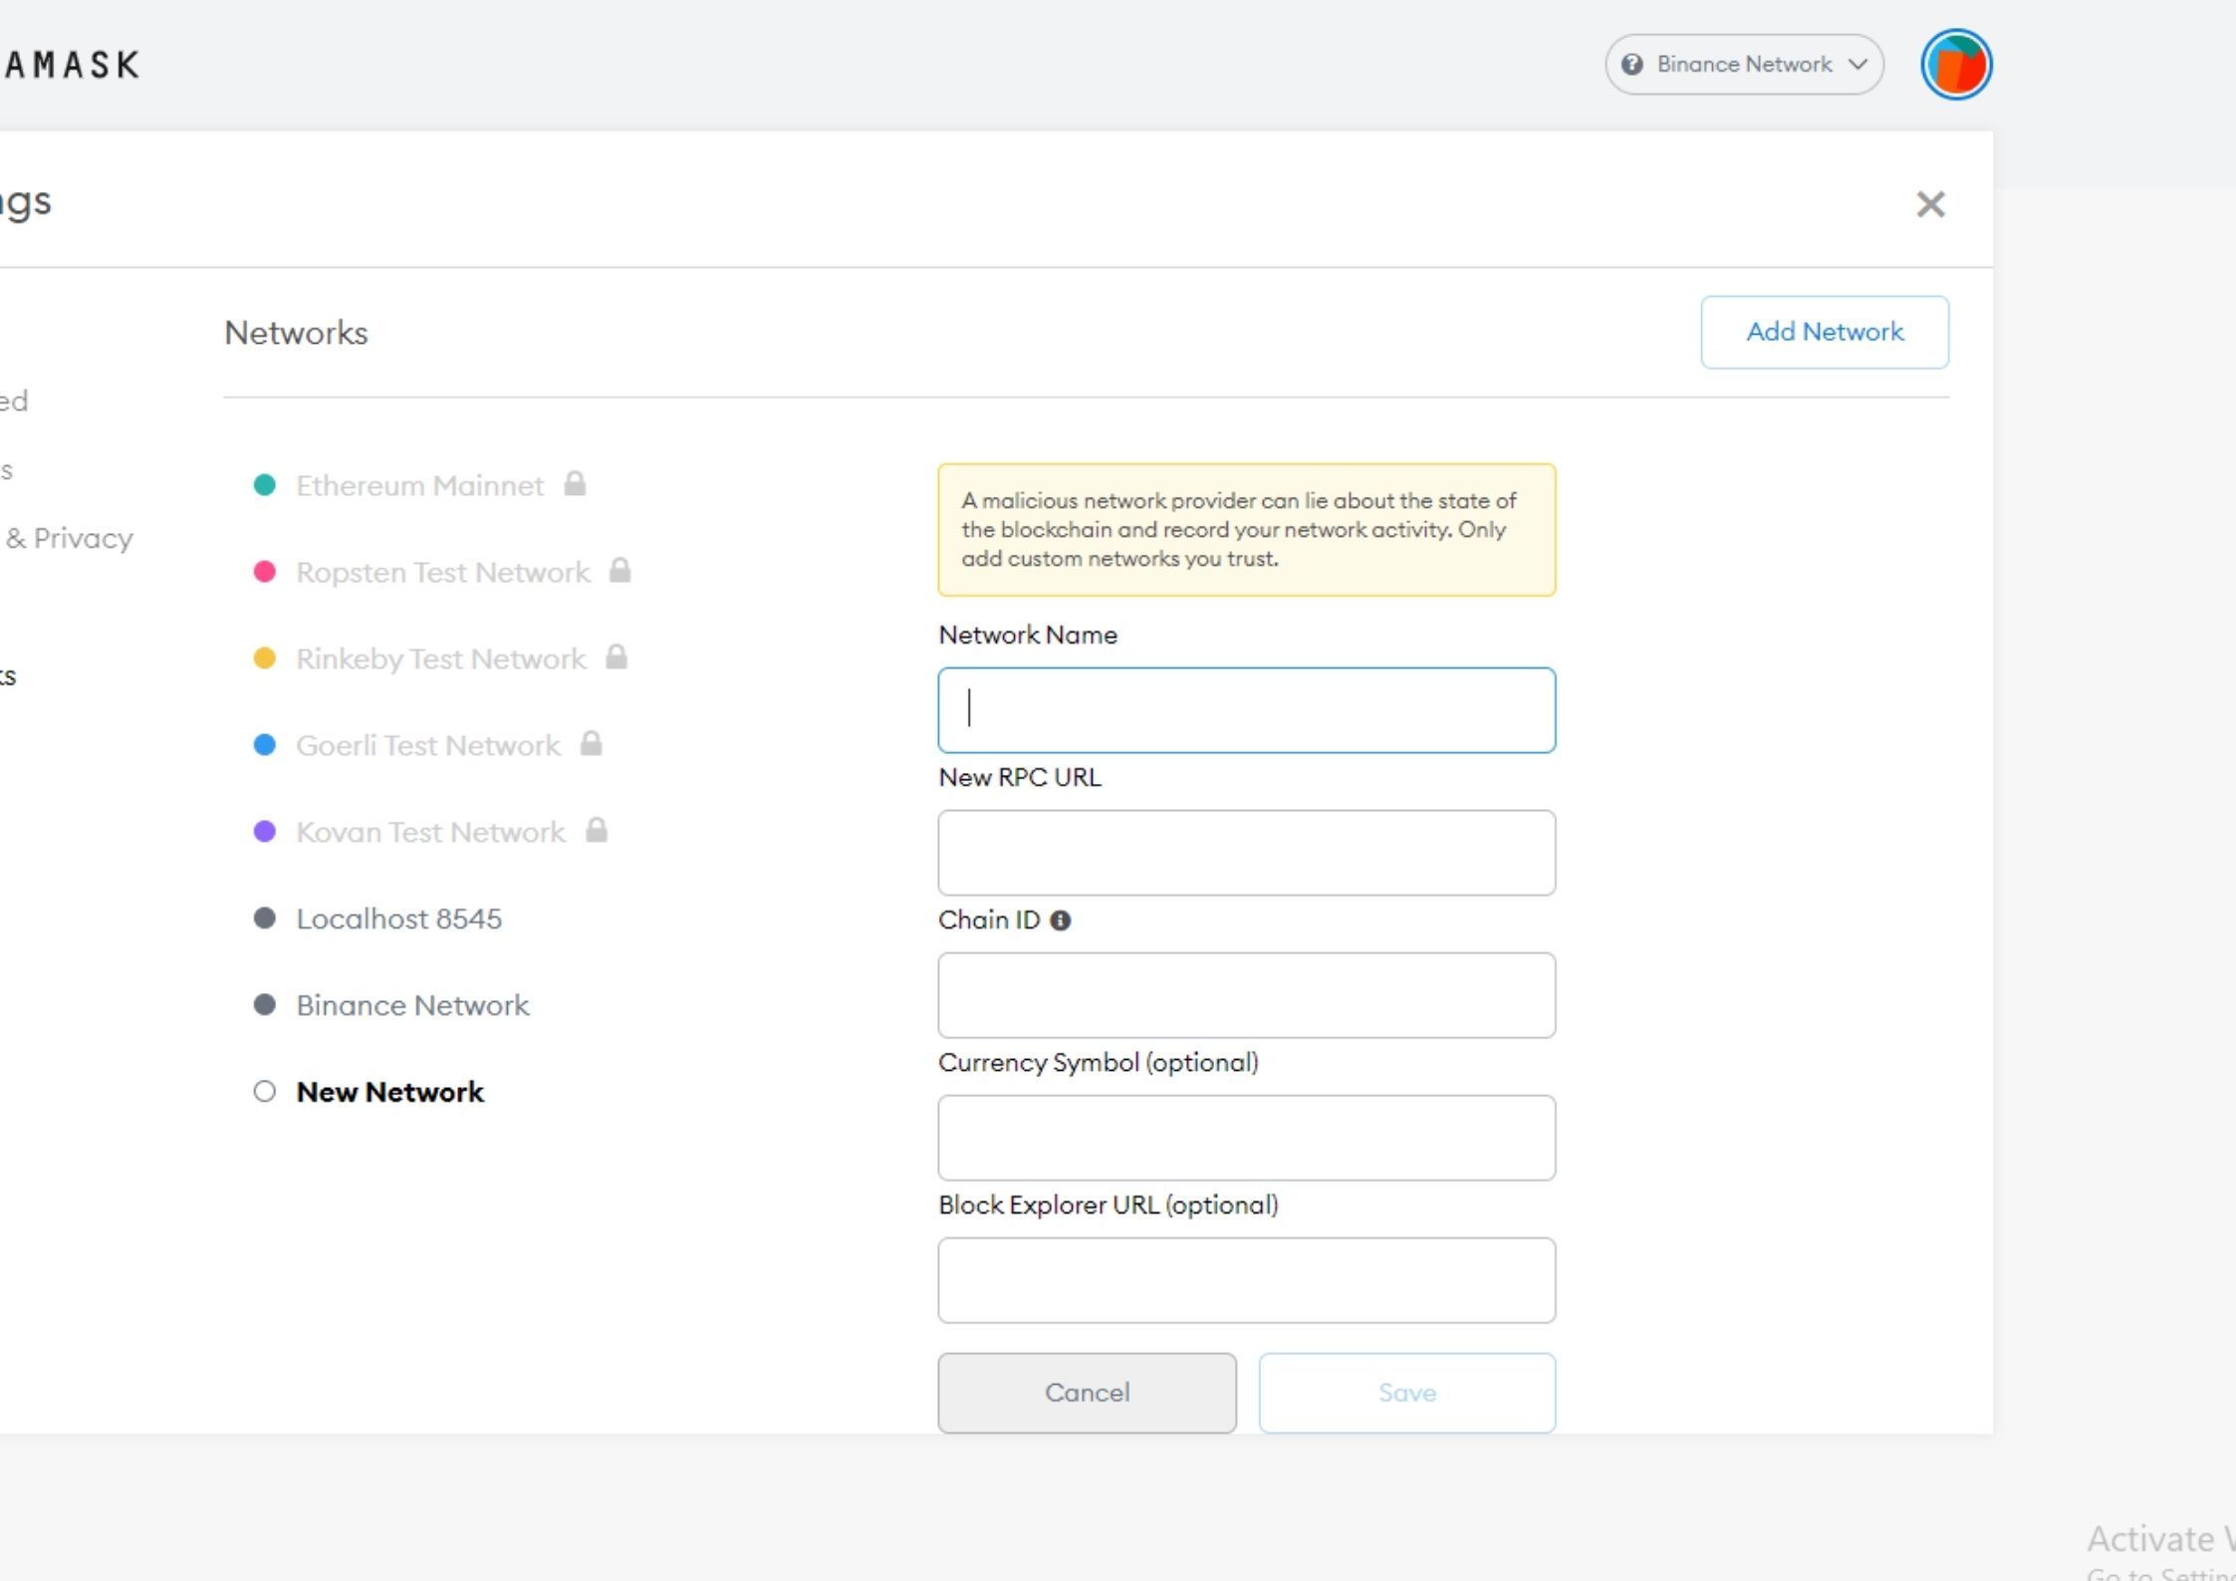Click the Chain ID info icon
2236x1581 pixels.
pyautogui.click(x=1061, y=921)
